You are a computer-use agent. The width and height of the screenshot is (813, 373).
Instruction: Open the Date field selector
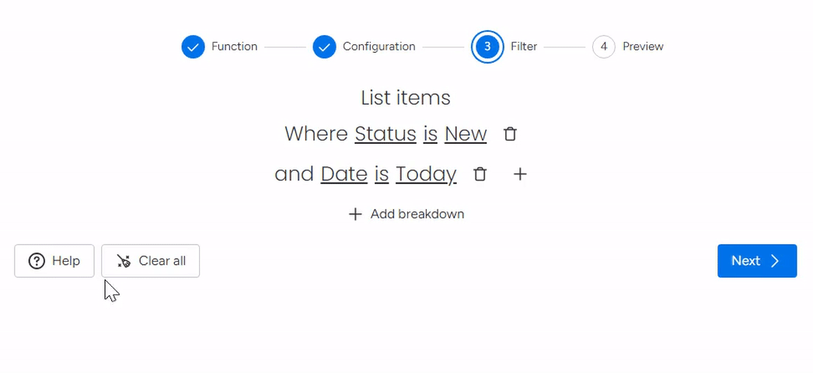[344, 174]
